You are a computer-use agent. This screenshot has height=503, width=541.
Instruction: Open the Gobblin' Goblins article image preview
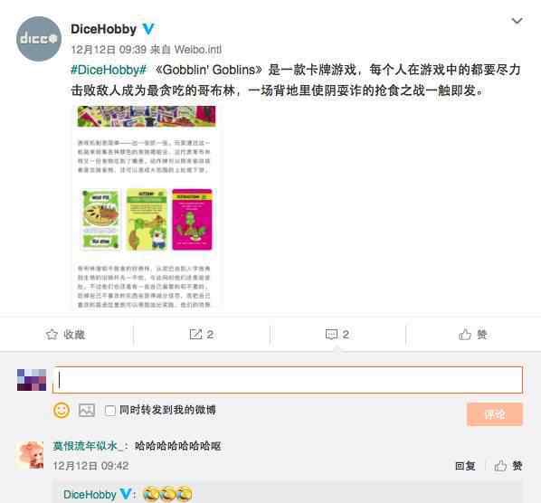tap(147, 208)
